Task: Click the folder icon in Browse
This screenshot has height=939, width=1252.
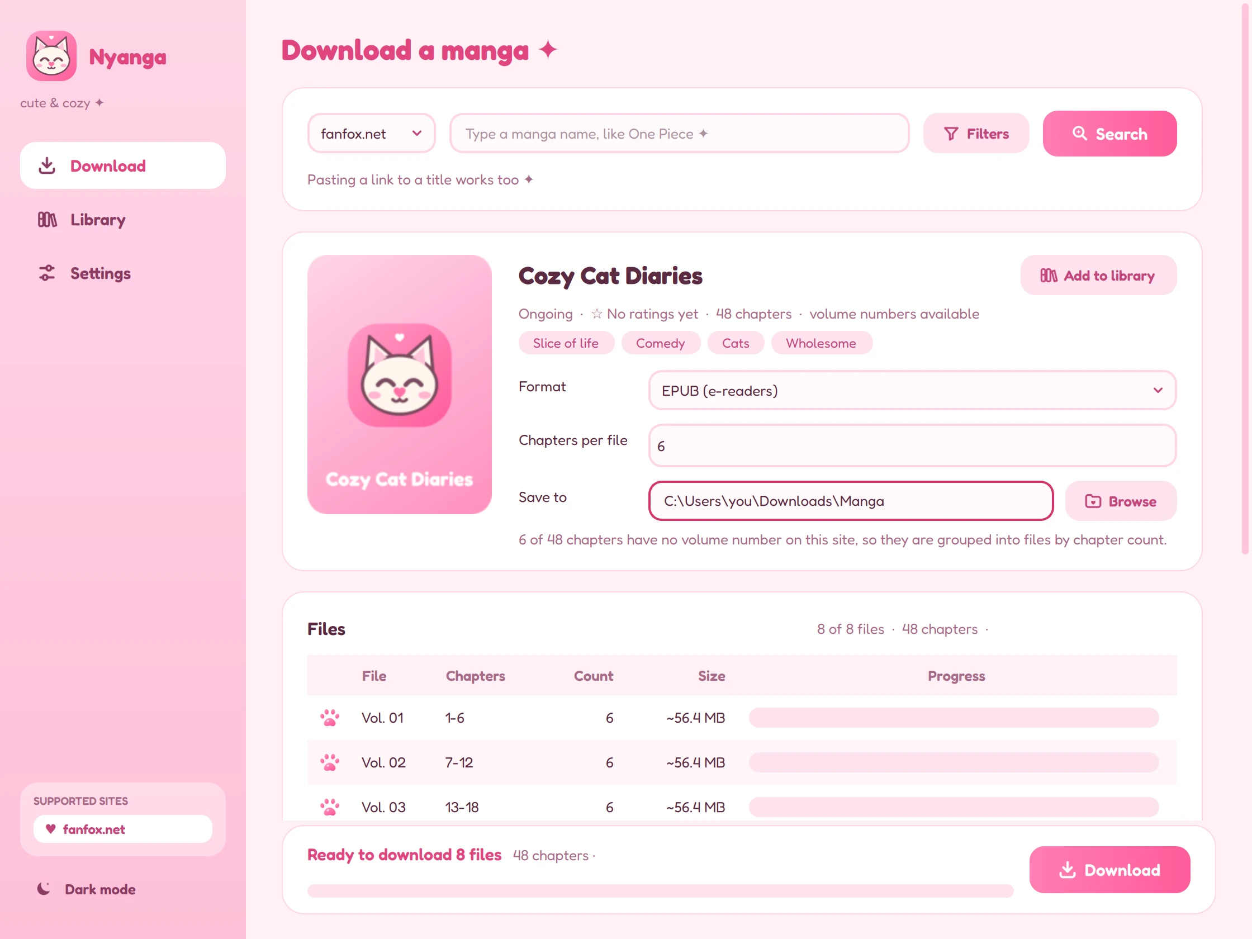Action: click(1093, 501)
